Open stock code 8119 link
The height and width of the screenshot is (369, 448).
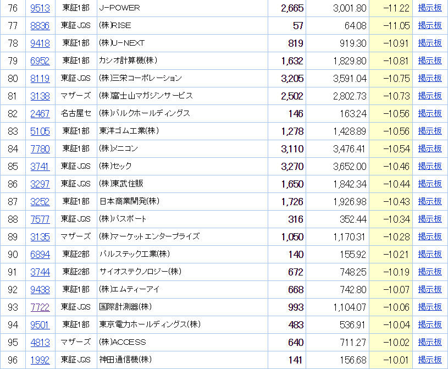[40, 78]
